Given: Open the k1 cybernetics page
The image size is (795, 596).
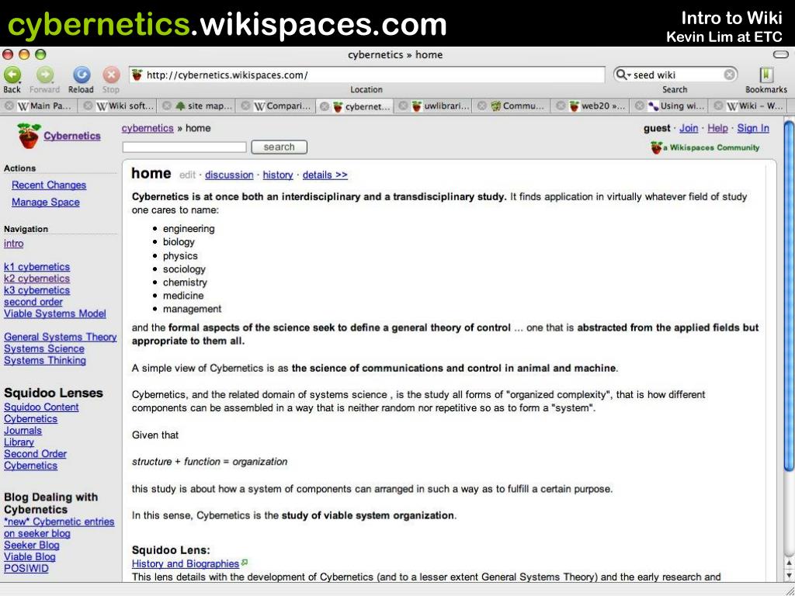Looking at the screenshot, I should pos(37,267).
